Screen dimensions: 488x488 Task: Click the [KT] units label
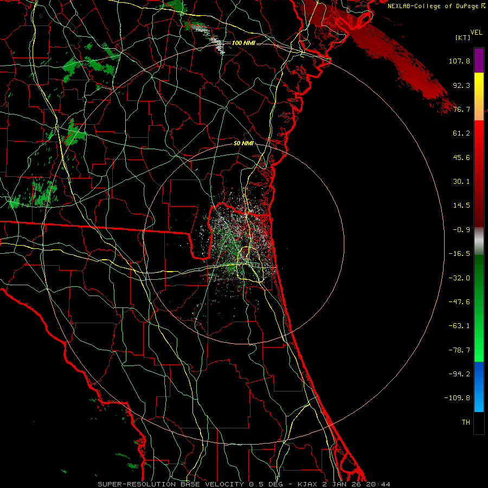463,37
